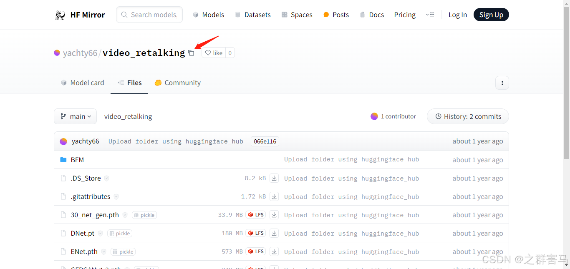Click the Sign Up button
The image size is (570, 269).
(491, 15)
